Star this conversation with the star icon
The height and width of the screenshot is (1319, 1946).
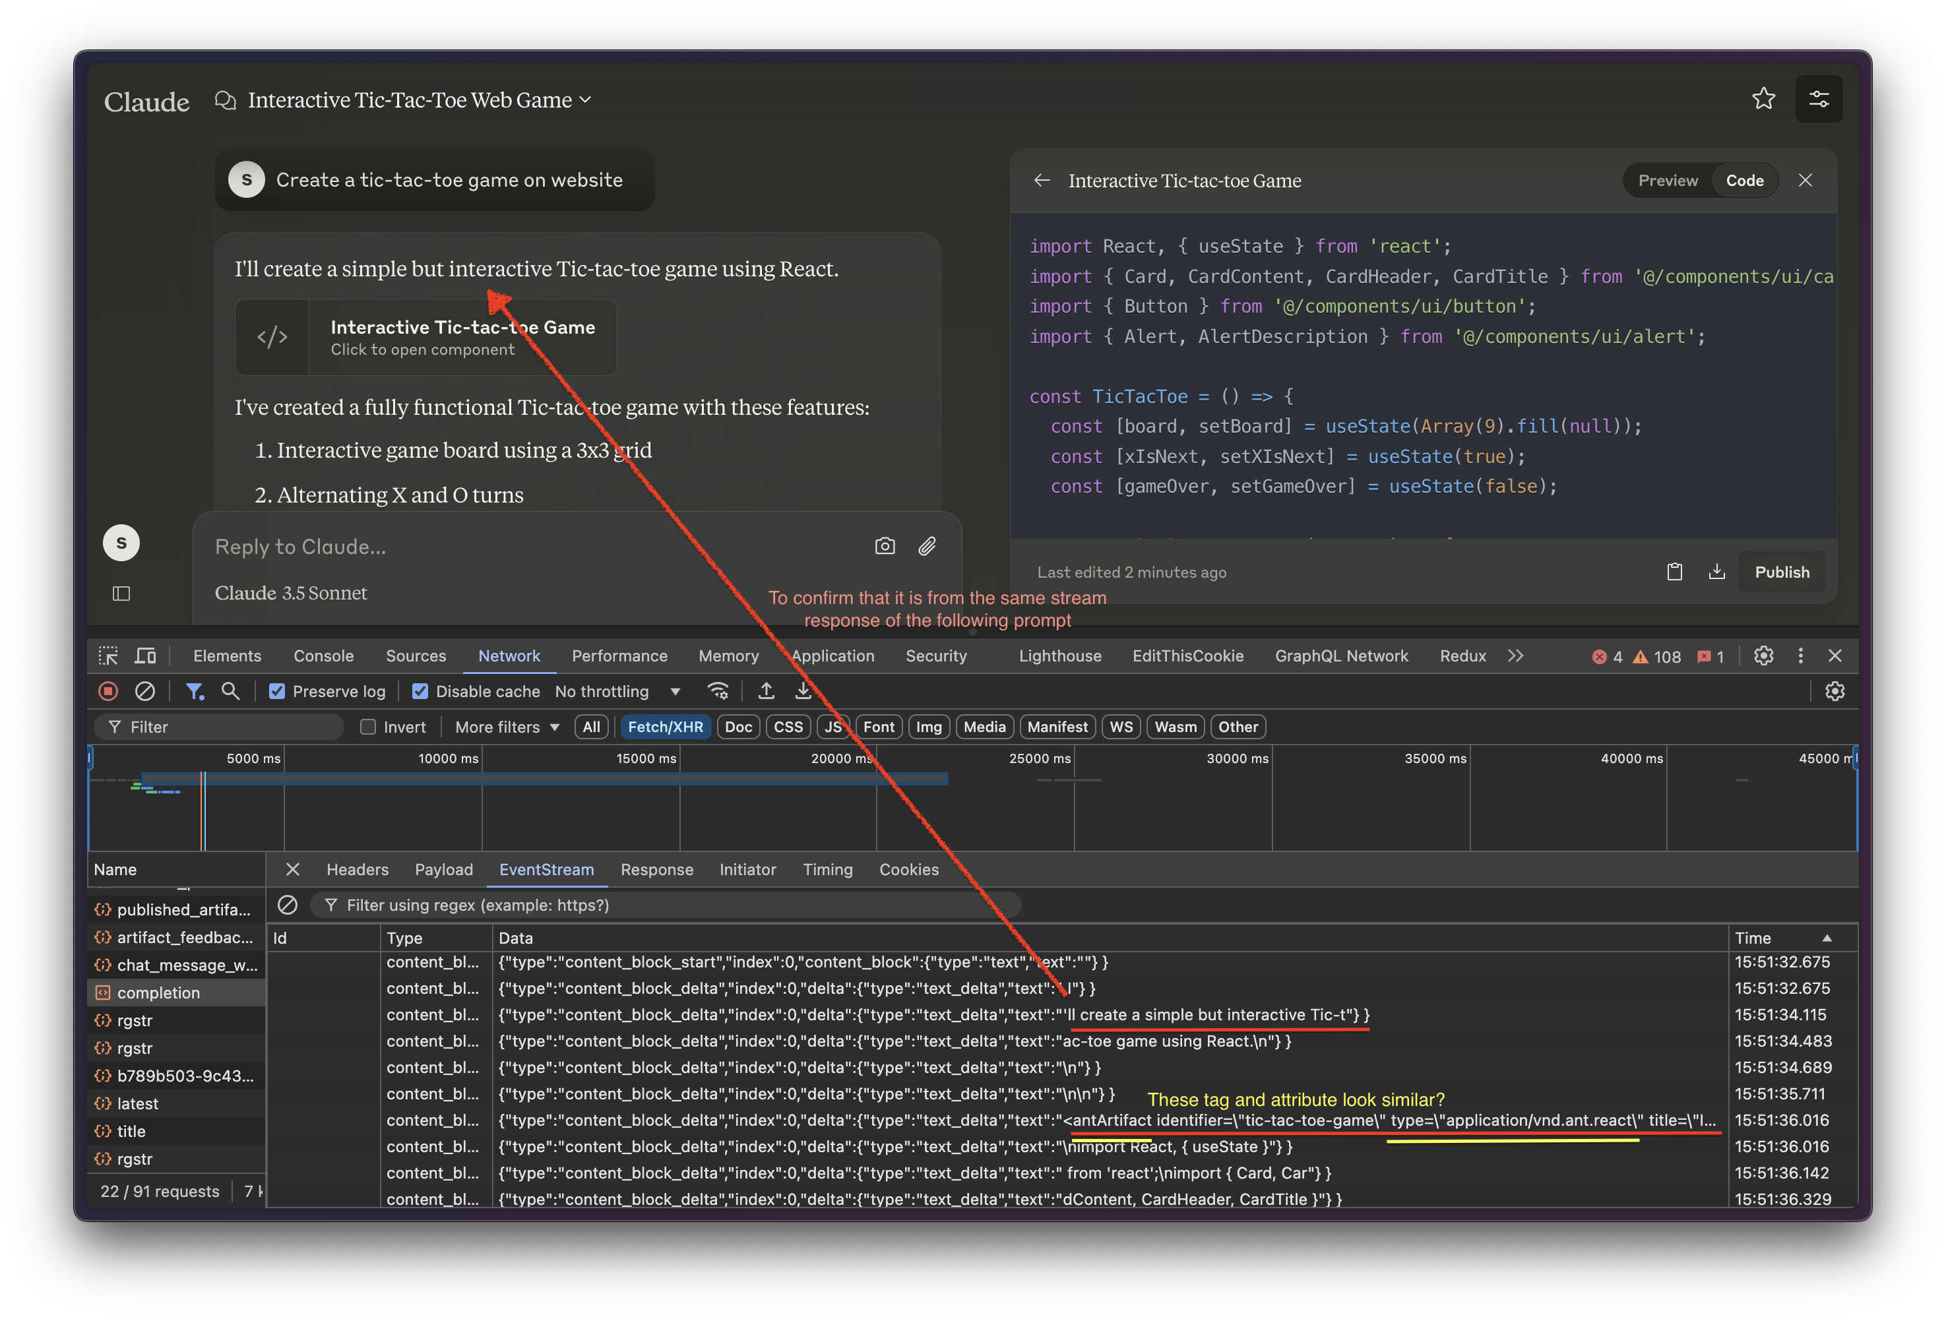point(1763,99)
